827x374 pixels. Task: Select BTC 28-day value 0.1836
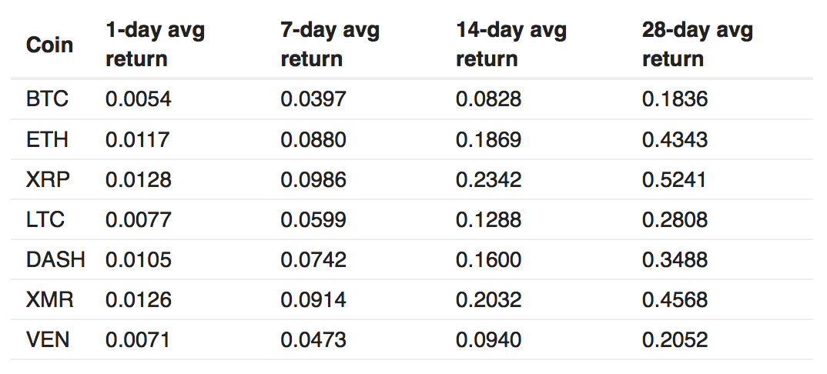coord(675,99)
